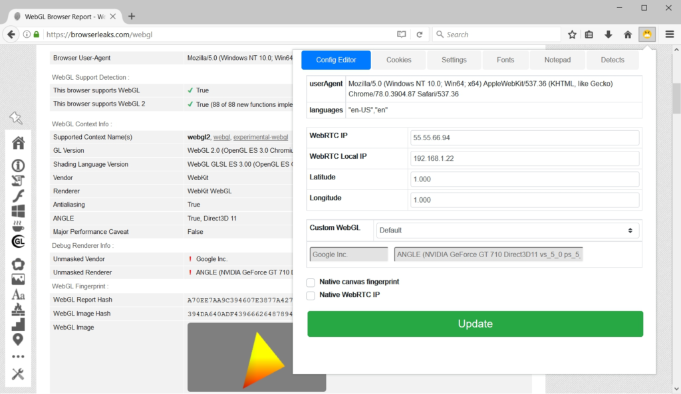681x394 pixels.
Task: Click the Unmasked Vendor "Google Inc." value
Action: pyautogui.click(x=211, y=259)
